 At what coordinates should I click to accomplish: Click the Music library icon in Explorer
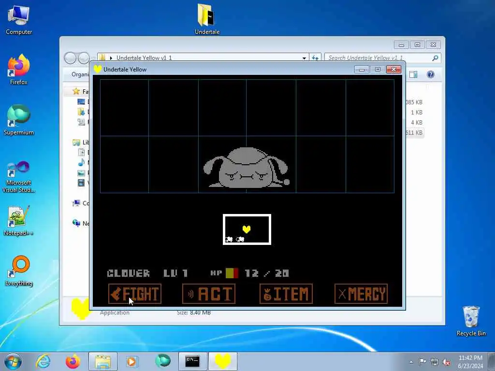point(81,162)
